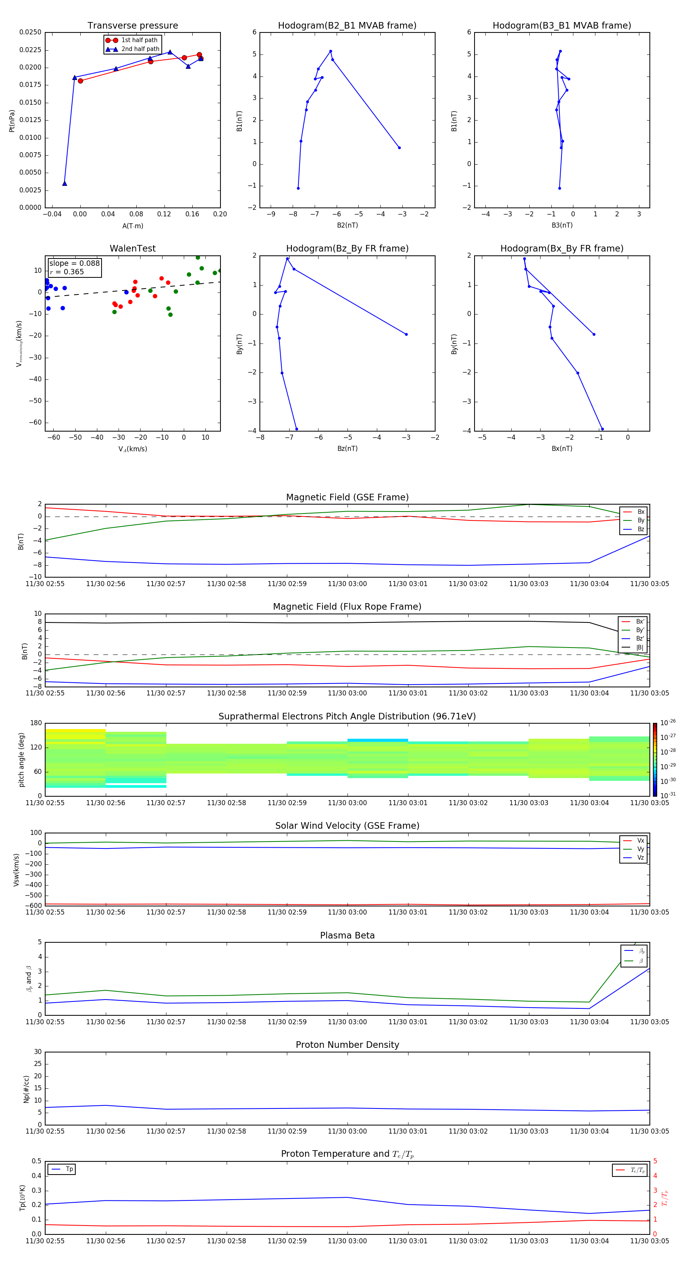
Task: Click the 'Magnetic Field (Flux Rope Frame)' title
Action: tap(347, 607)
